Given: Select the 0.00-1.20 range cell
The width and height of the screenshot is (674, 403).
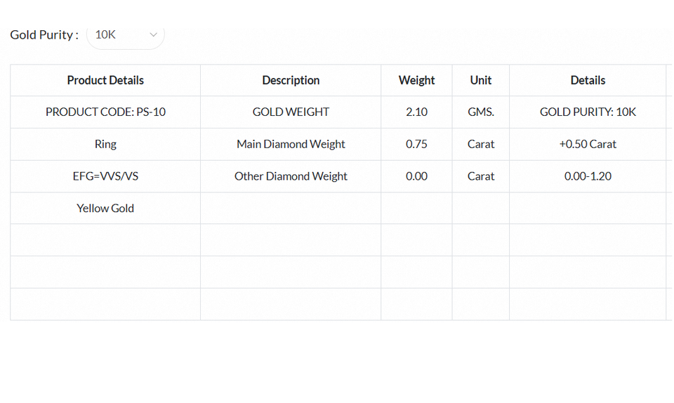Looking at the screenshot, I should pyautogui.click(x=588, y=176).
